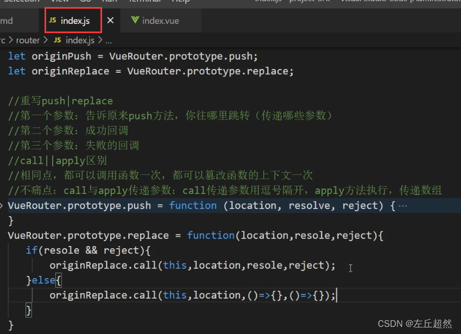Close the index.js tab
The width and height of the screenshot is (461, 334).
[x=110, y=20]
